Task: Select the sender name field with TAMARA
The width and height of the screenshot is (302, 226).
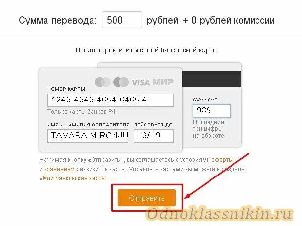Action: pos(88,136)
